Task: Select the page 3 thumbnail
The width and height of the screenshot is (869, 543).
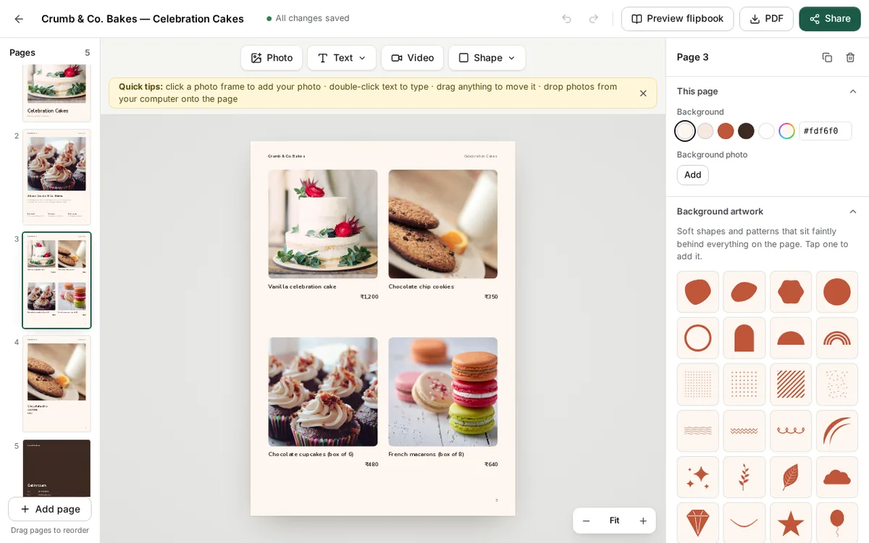Action: tap(56, 280)
